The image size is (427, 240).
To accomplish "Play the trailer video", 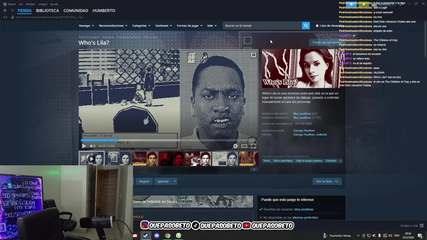I will (84, 146).
